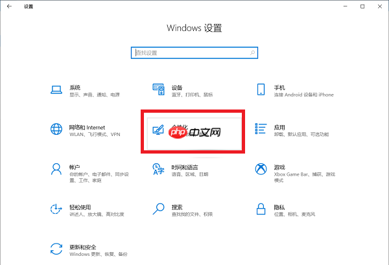Click the '连接 Android 设备和 iPhone' description
The height and width of the screenshot is (265, 389).
303,95
